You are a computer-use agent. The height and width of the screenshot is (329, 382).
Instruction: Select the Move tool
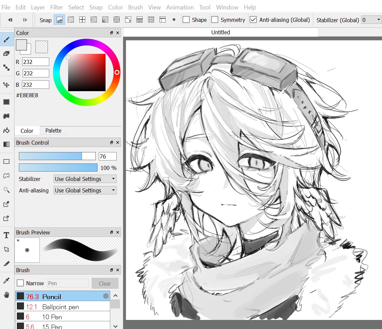(7, 85)
